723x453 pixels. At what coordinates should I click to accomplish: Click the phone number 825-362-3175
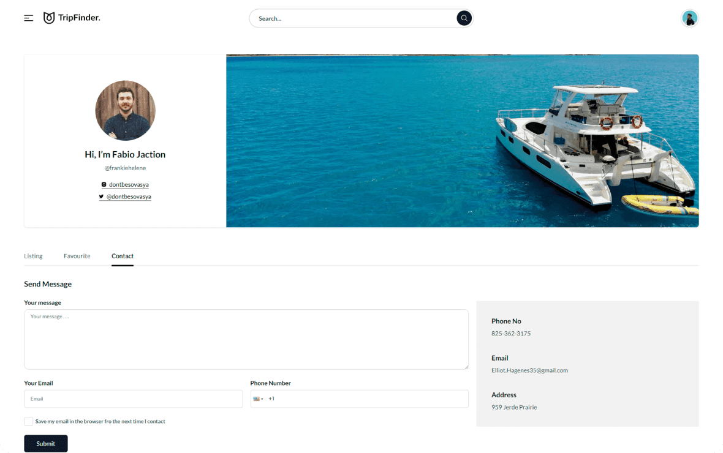point(511,333)
